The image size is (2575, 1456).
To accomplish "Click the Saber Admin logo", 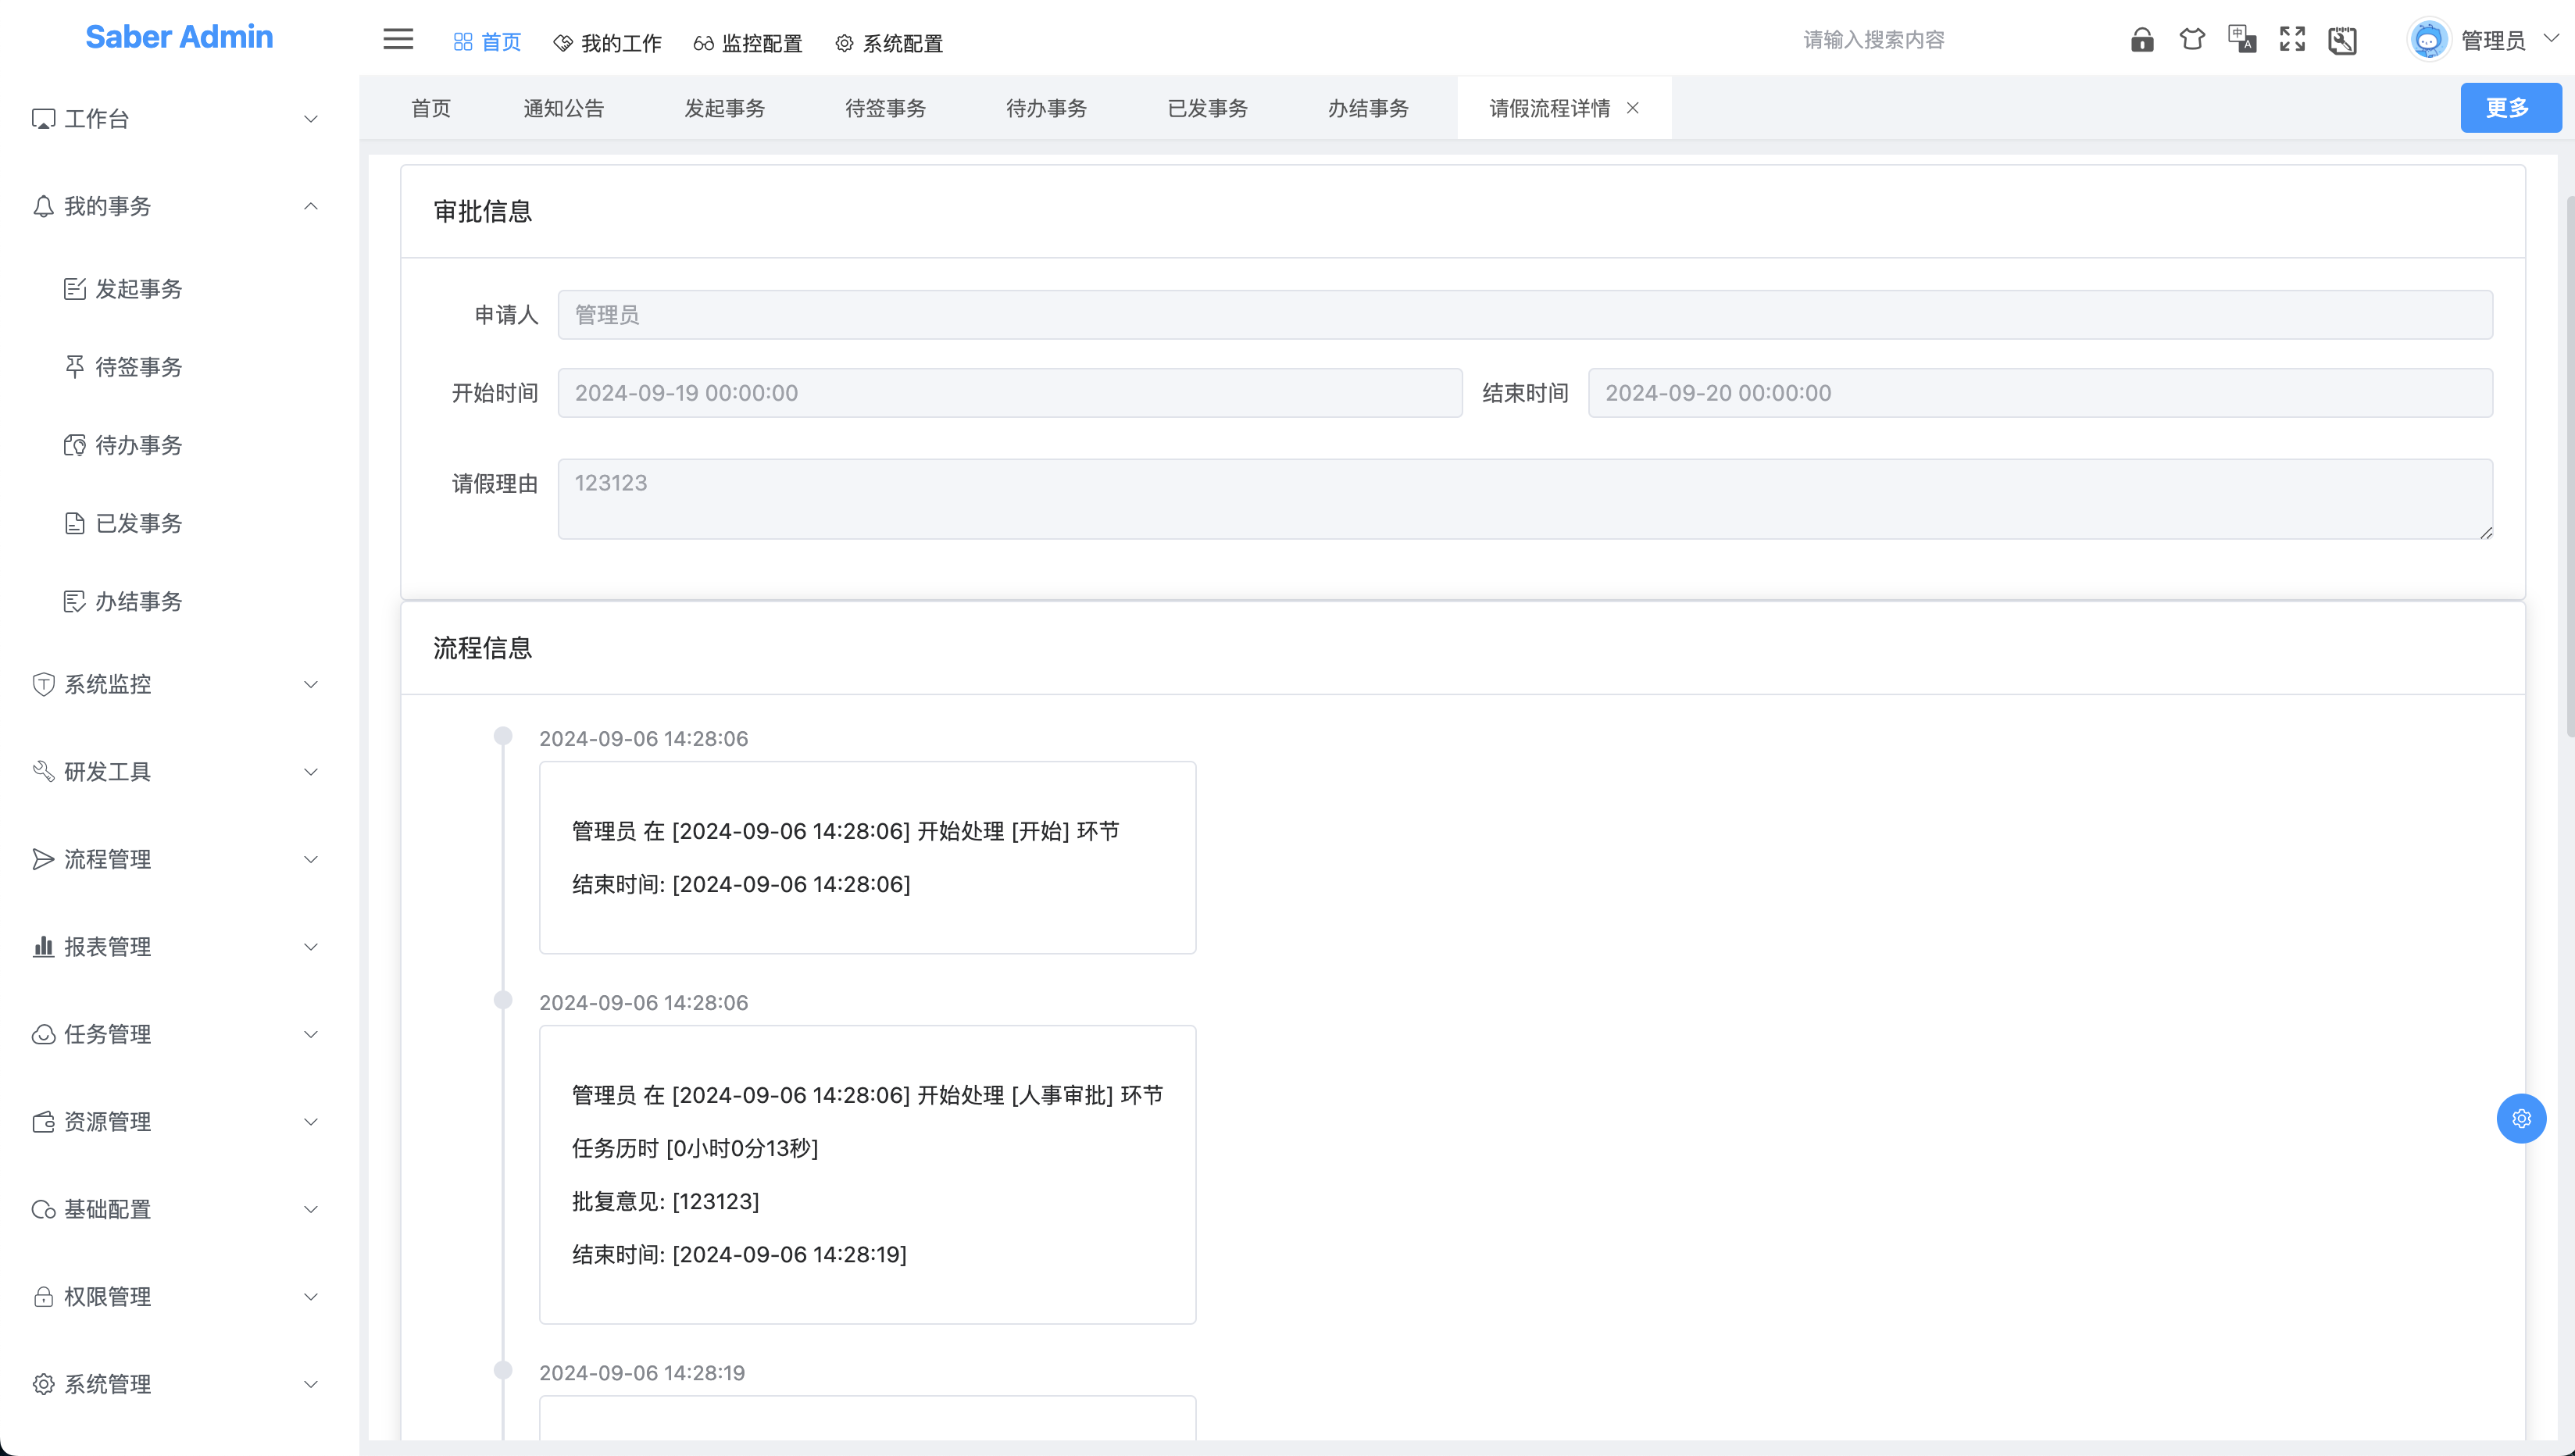I will (179, 37).
